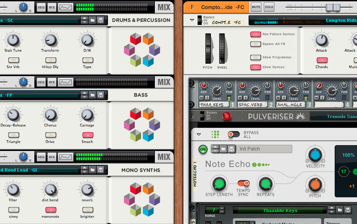Click patch up/down arrows in Bass device
This screenshot has height=224, width=357.
point(84,95)
